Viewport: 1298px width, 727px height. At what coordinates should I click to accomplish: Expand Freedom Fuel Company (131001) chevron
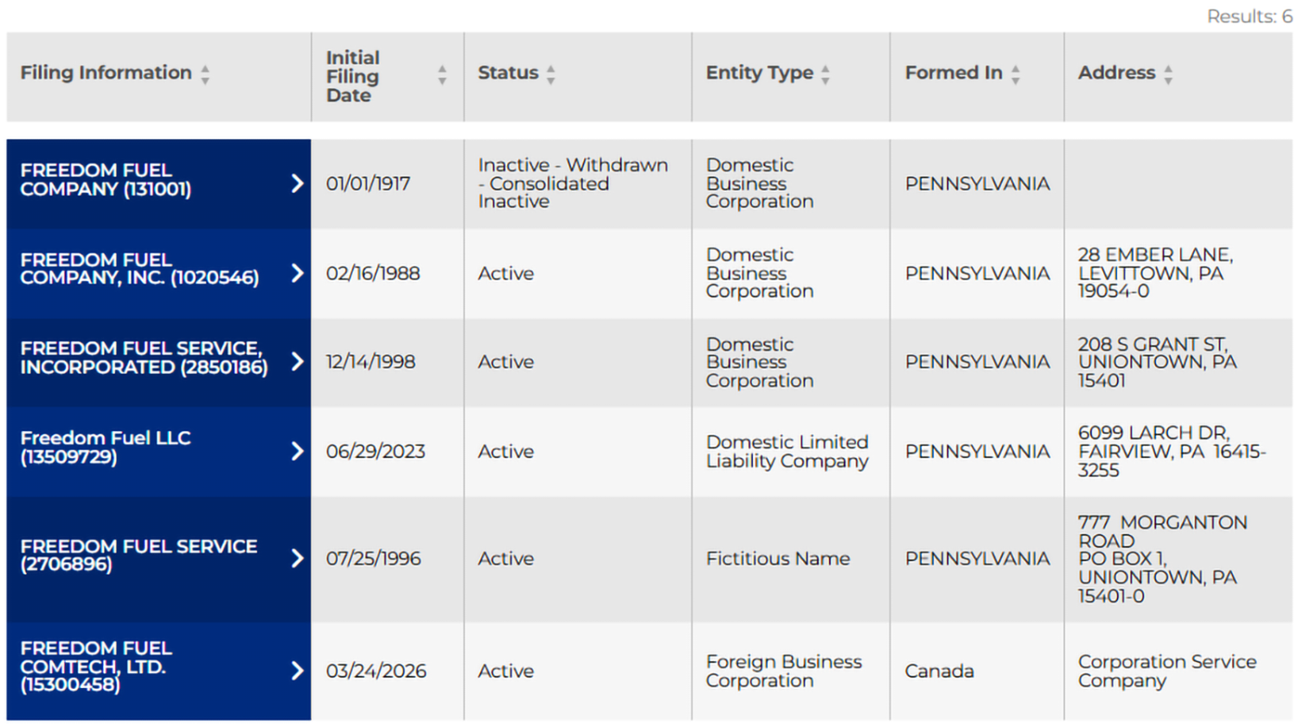[x=297, y=183]
